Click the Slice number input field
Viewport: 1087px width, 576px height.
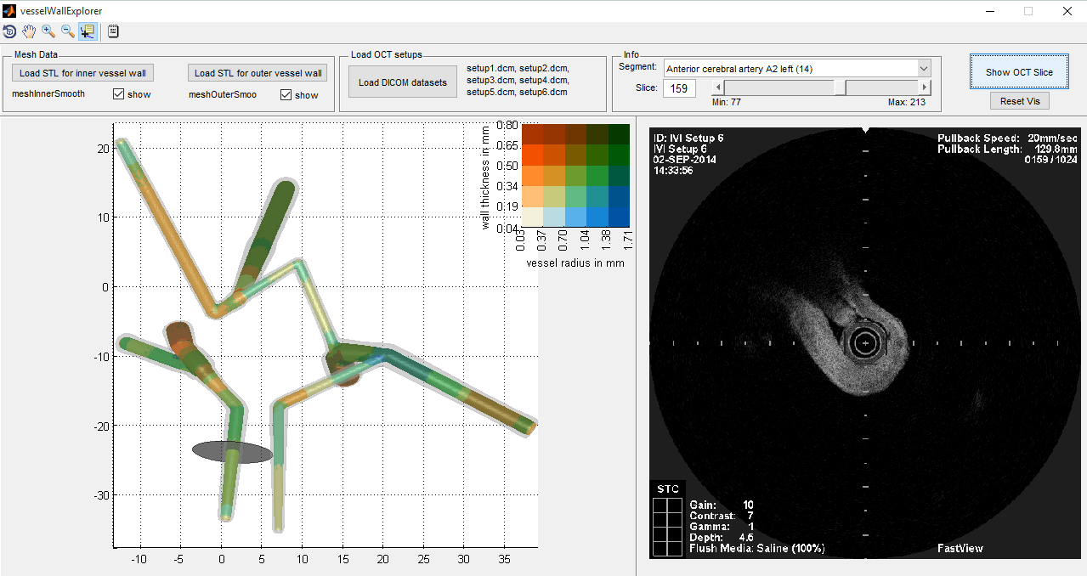pos(679,88)
